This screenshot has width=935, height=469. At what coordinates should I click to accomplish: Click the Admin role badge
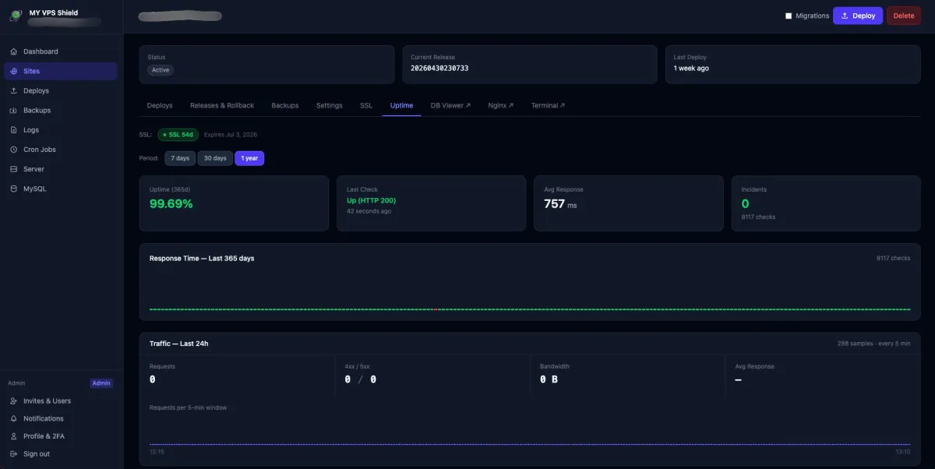click(101, 383)
